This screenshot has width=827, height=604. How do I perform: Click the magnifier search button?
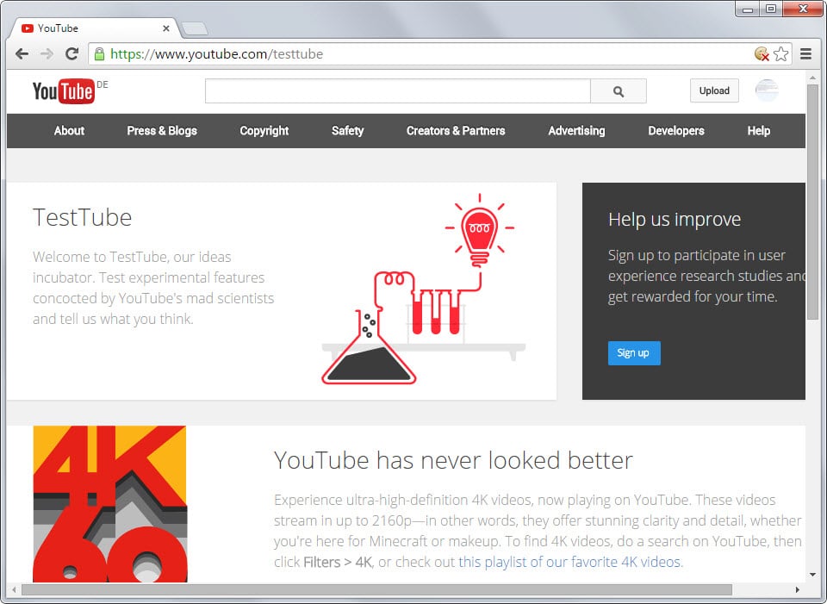pos(619,91)
